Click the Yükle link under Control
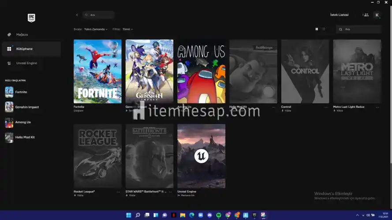Screen dimensions: 392x220 click(x=286, y=110)
